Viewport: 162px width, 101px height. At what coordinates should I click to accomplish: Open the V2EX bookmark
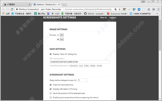pos(55,13)
